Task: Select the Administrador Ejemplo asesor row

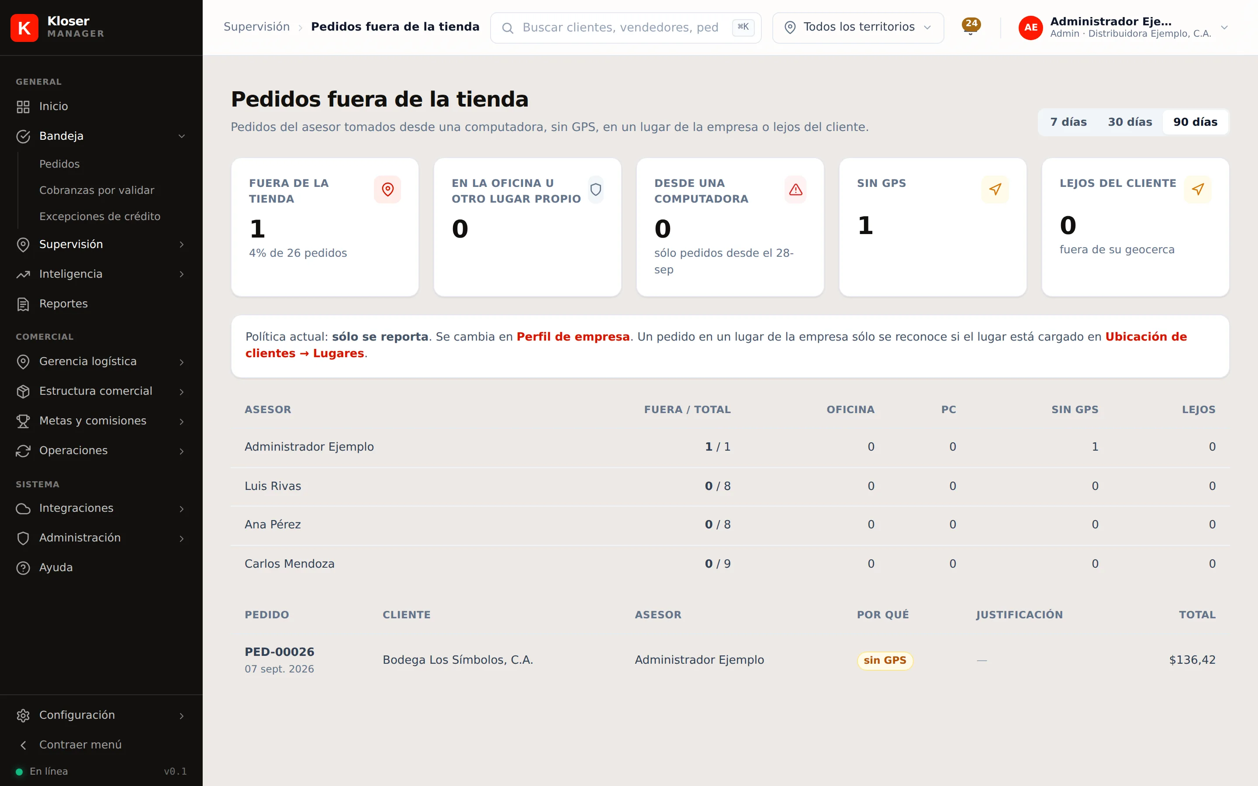Action: (x=730, y=447)
